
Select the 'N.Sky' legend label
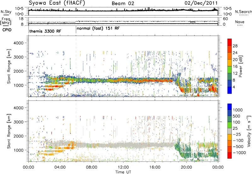click(6, 12)
